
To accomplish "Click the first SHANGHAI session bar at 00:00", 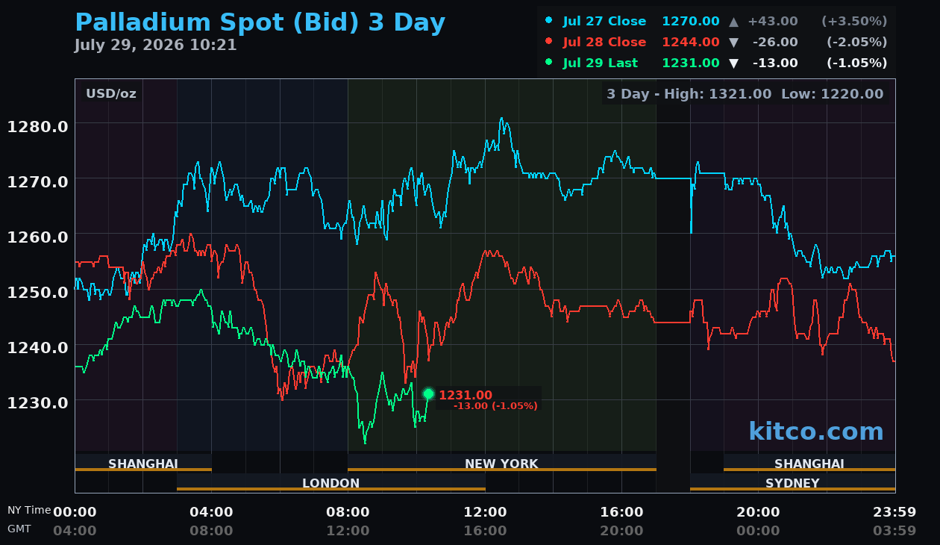I will click(x=143, y=463).
